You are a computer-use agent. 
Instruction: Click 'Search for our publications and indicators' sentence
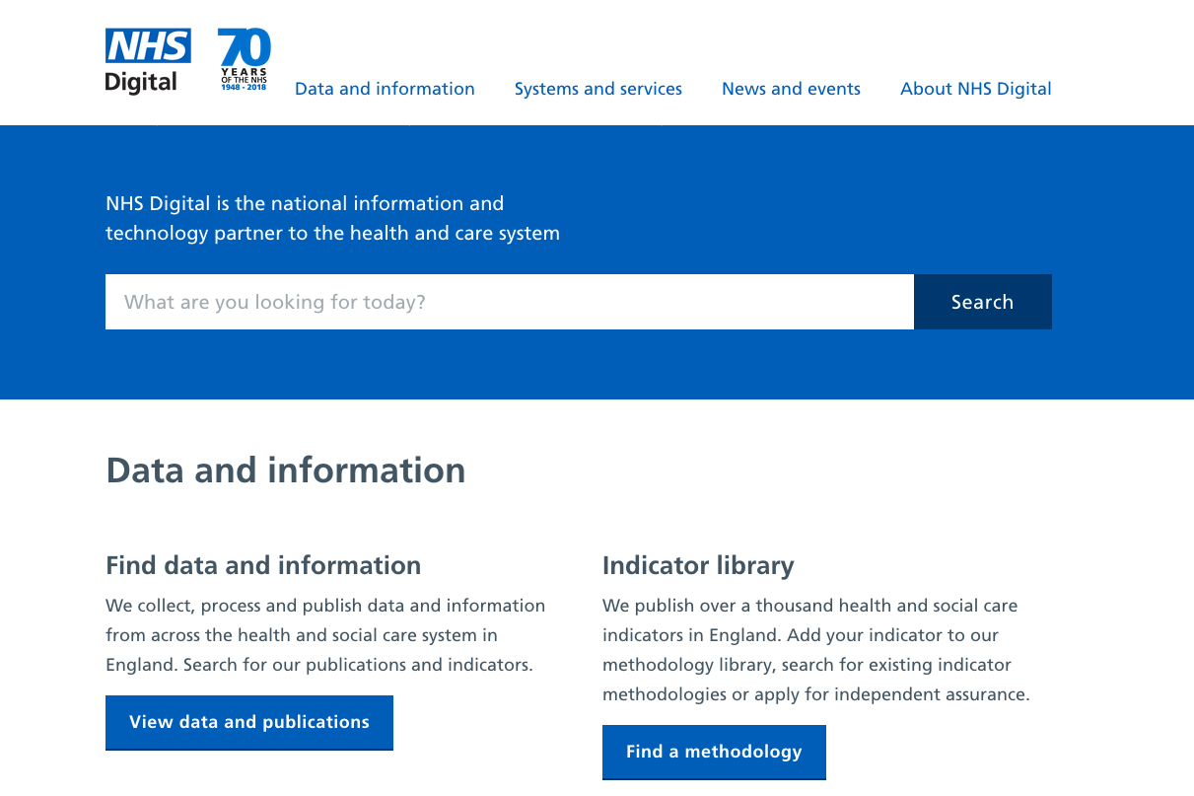tap(358, 665)
